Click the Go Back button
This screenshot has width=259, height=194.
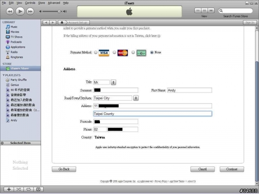[64, 169]
